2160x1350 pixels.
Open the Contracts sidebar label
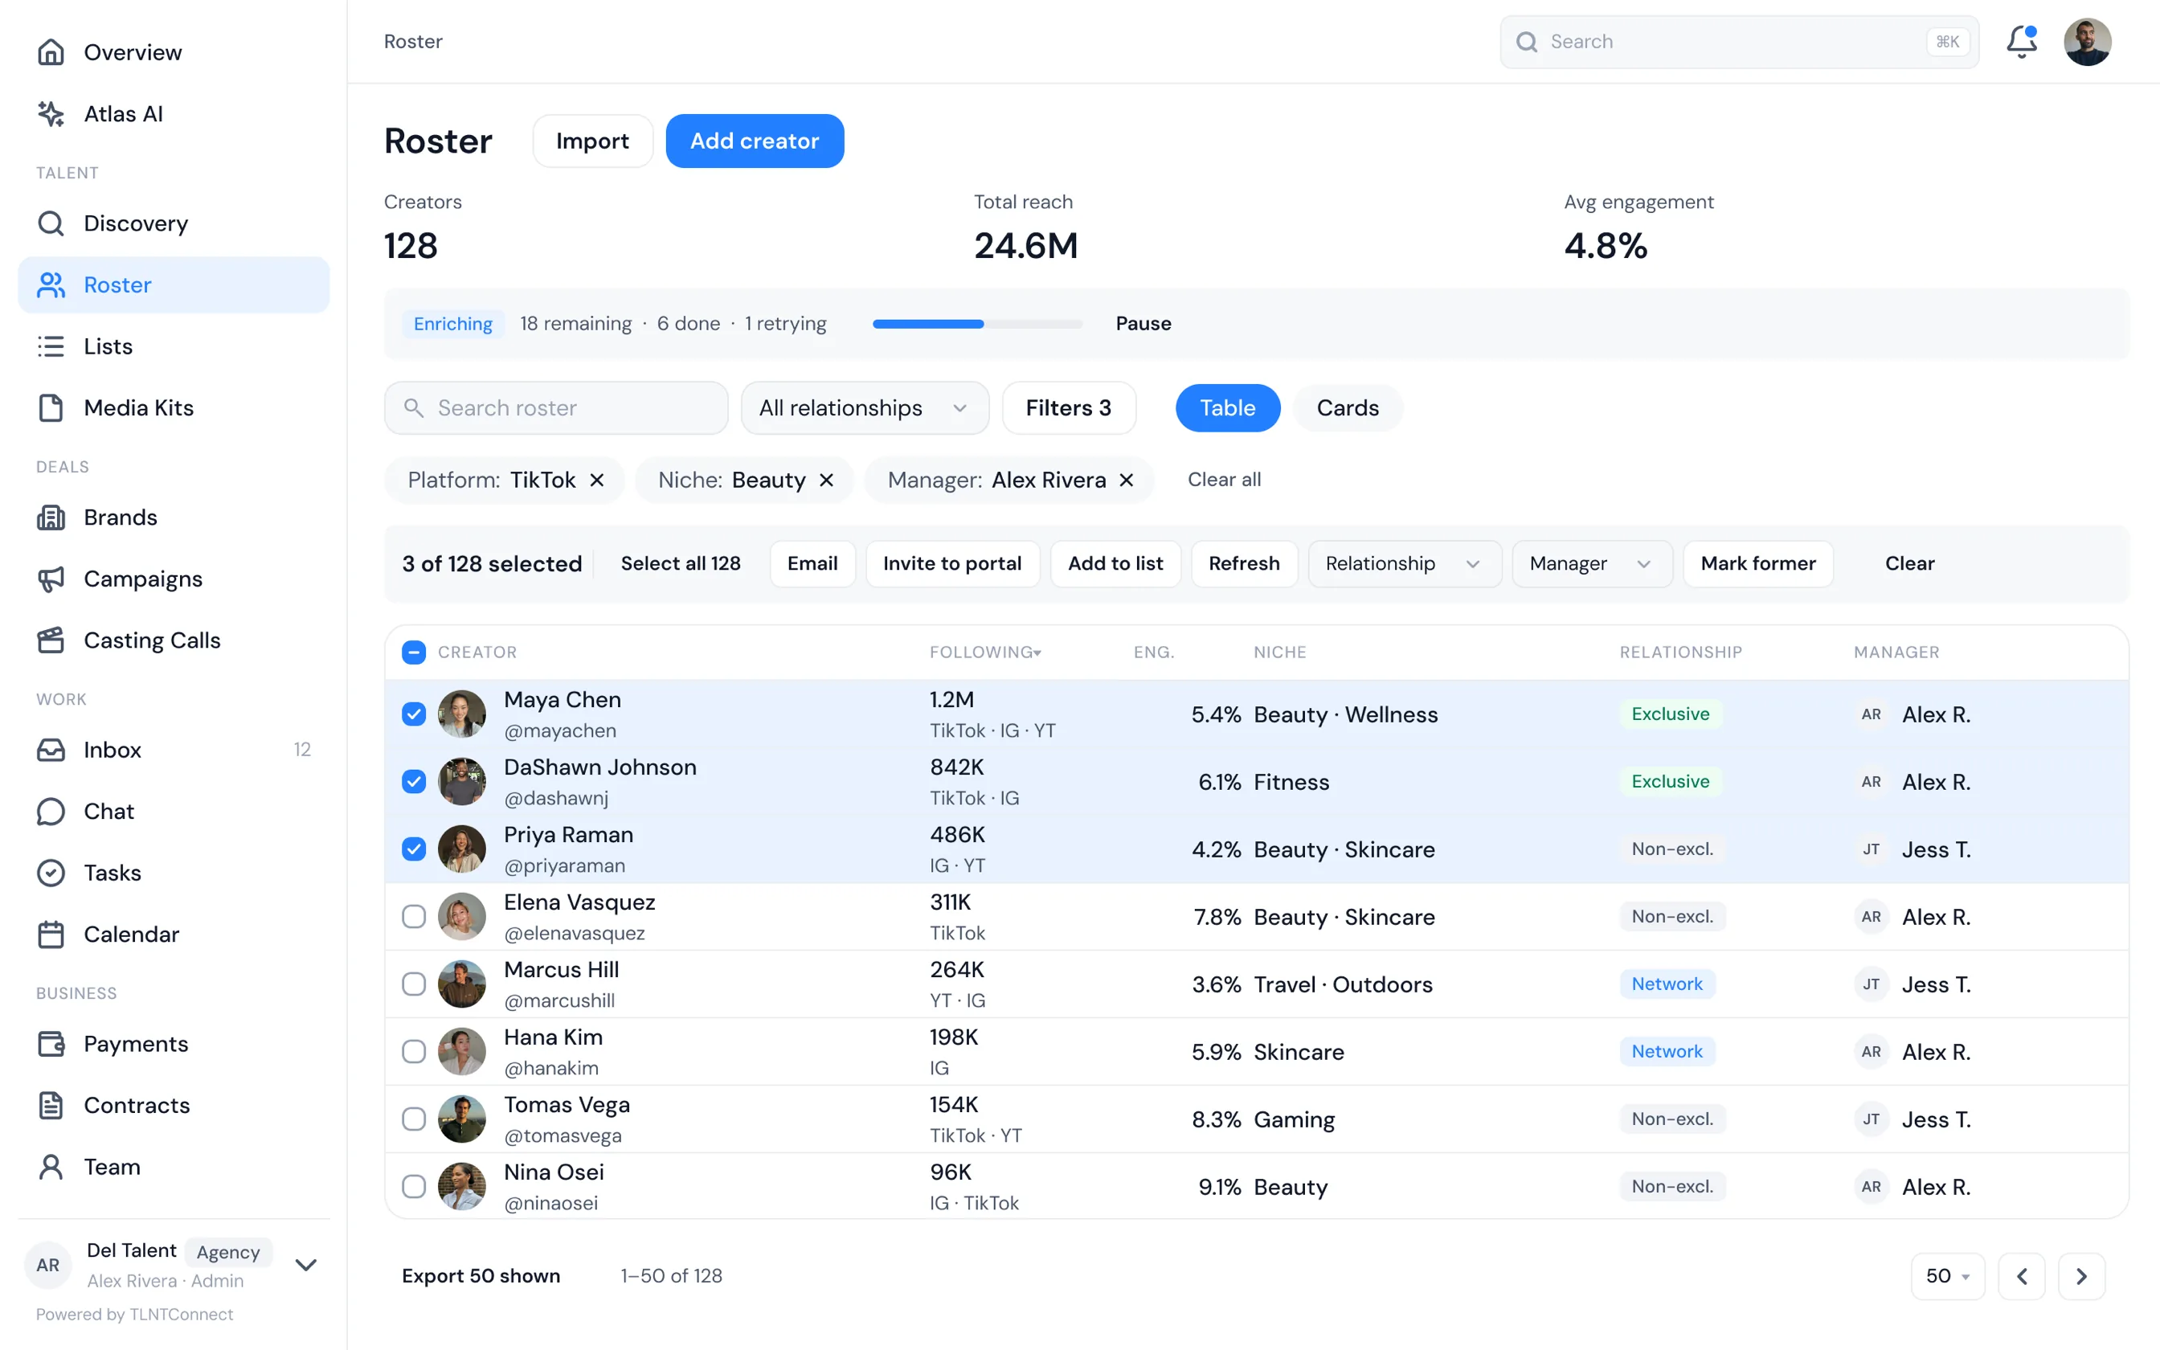137,1106
